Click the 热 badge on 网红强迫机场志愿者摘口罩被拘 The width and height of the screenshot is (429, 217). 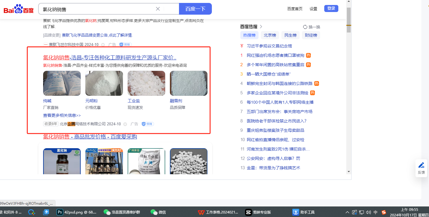click(308, 55)
